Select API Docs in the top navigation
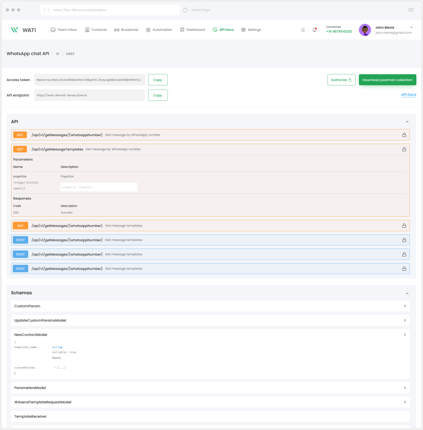 click(x=223, y=30)
